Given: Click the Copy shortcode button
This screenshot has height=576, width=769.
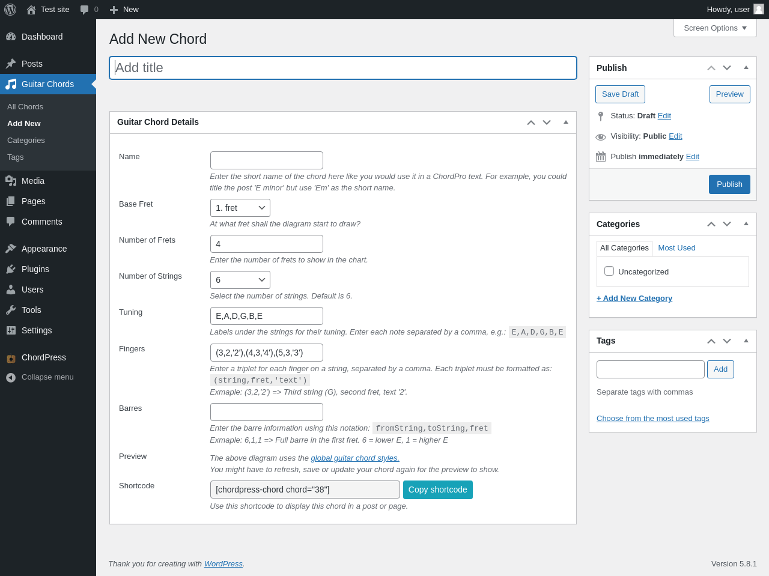Looking at the screenshot, I should (x=438, y=490).
